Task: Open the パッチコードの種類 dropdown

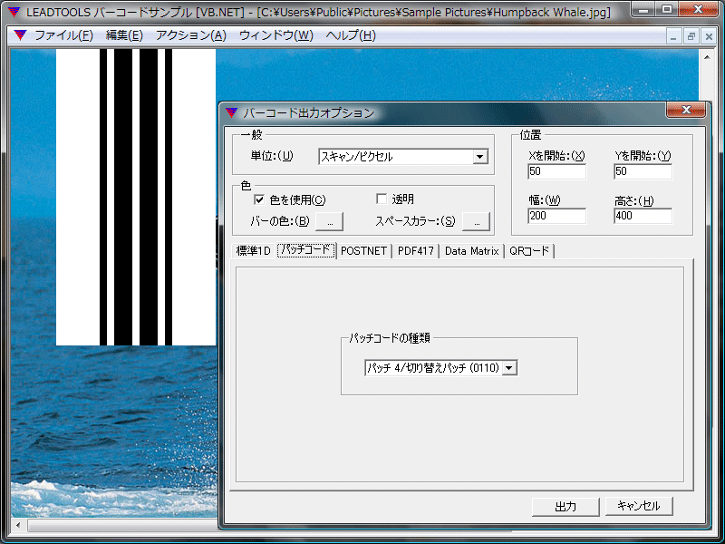Action: point(509,367)
